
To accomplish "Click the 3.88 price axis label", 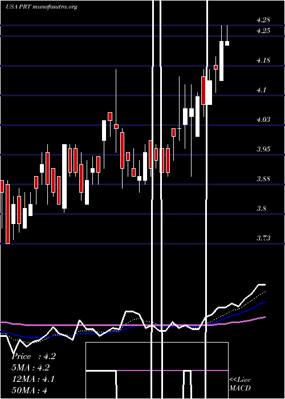I will coord(263,179).
